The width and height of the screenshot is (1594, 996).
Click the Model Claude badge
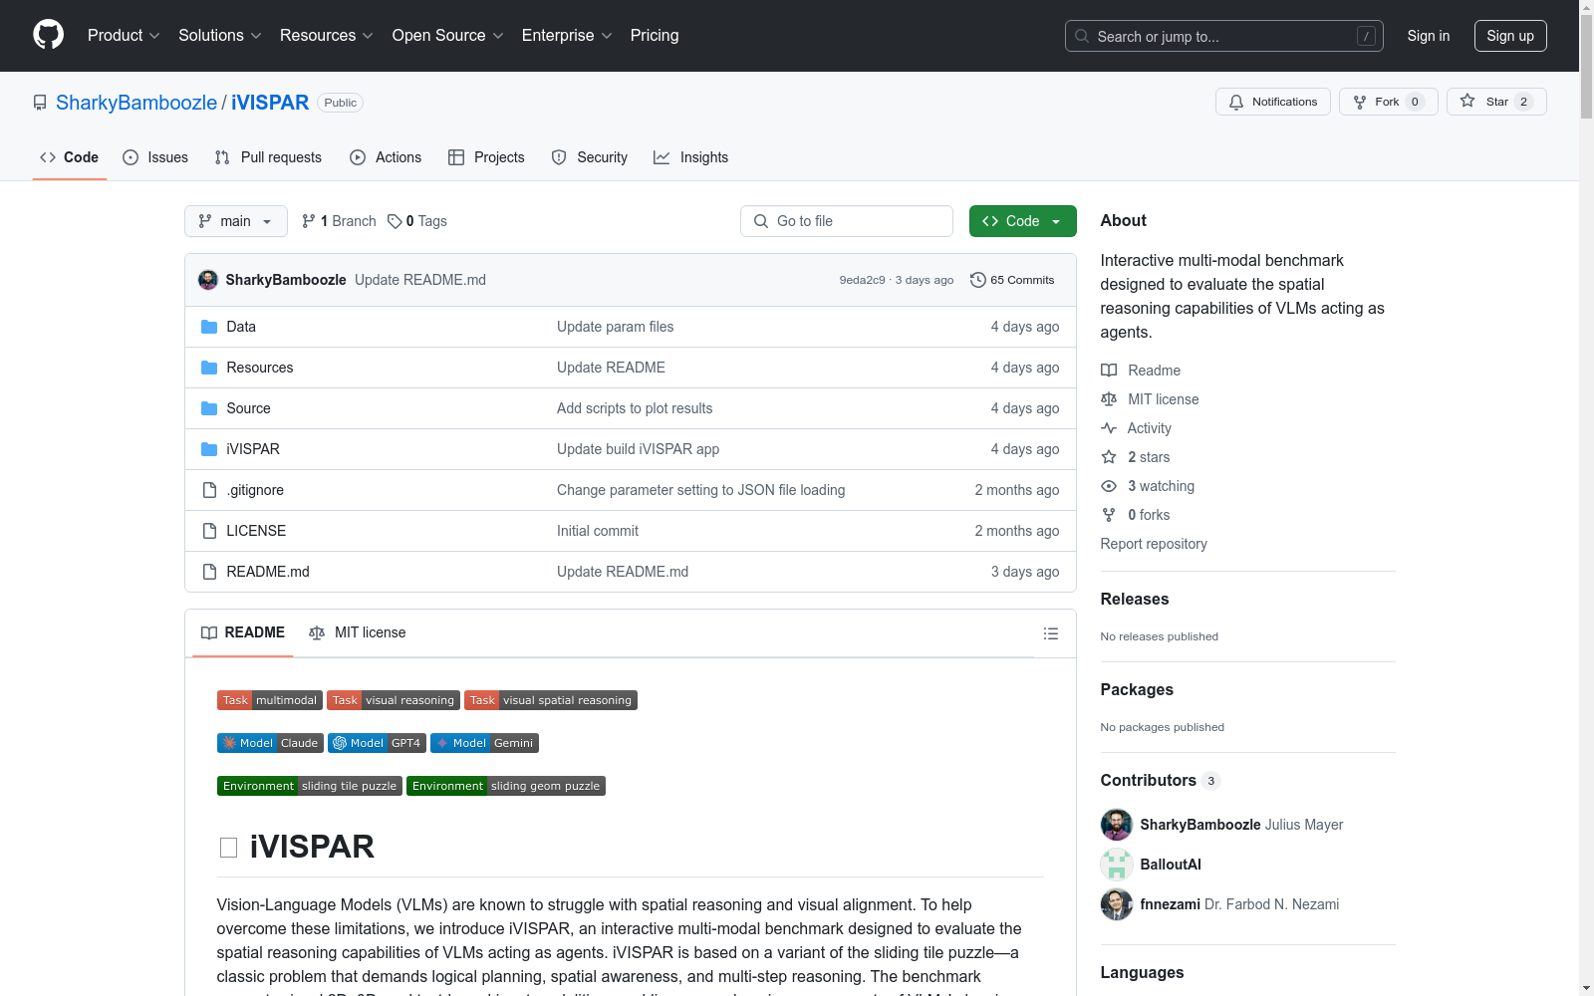(x=270, y=743)
